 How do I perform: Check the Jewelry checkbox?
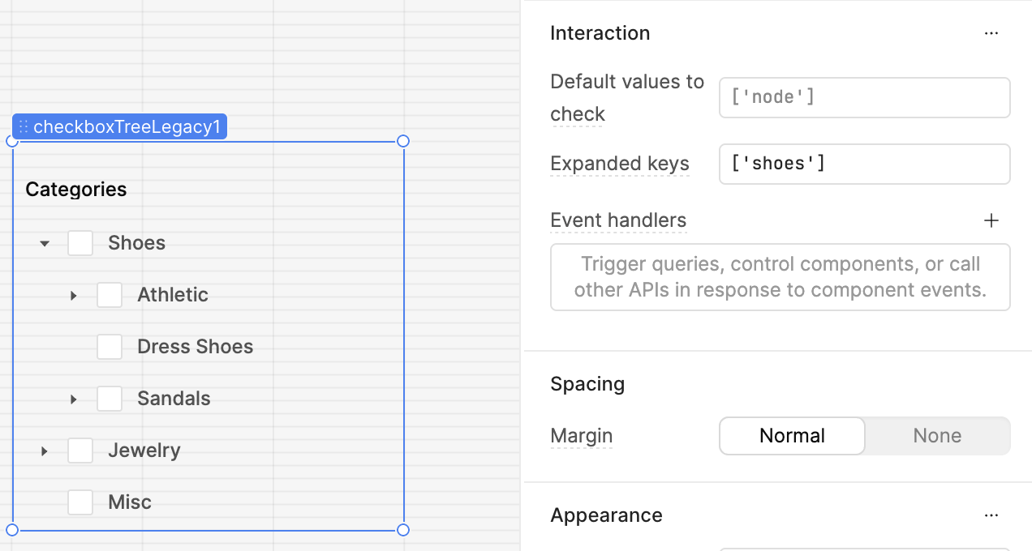[x=80, y=451]
